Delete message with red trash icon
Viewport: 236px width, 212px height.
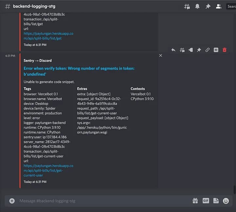tap(225, 50)
